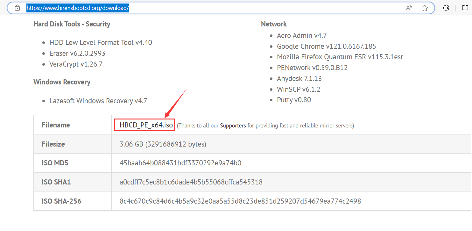Click the highlighted HBCD_PE_x64.iso filename

pos(144,125)
